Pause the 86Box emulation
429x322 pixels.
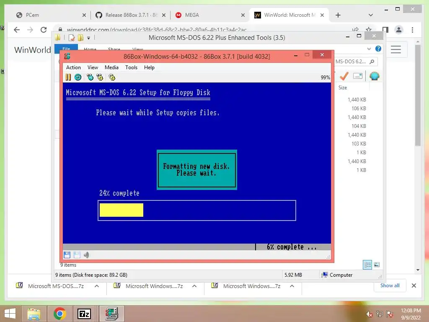[68, 77]
